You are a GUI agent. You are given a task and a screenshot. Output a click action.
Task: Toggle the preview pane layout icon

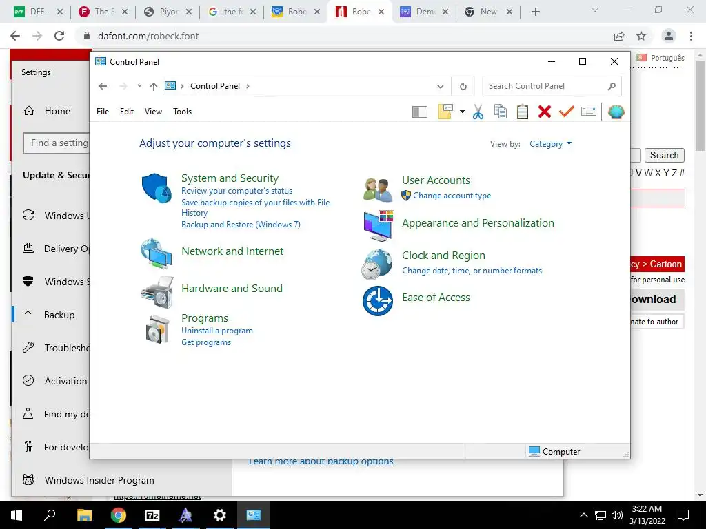pyautogui.click(x=420, y=112)
